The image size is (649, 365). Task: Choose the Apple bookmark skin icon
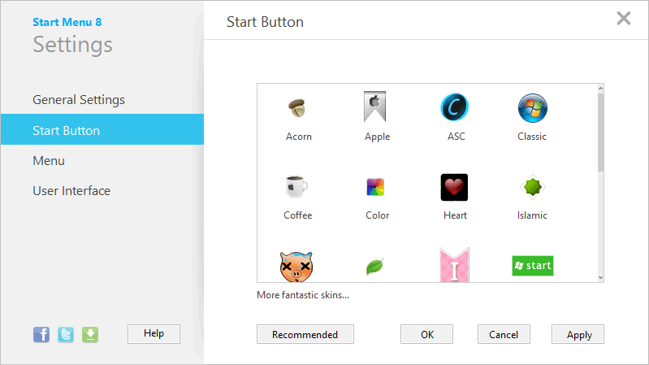(375, 106)
